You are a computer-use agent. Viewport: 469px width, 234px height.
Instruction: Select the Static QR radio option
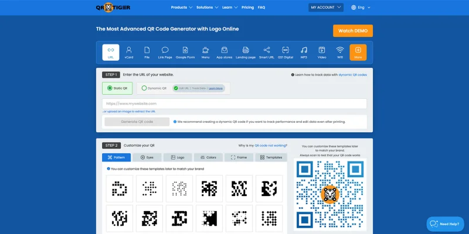click(117, 88)
